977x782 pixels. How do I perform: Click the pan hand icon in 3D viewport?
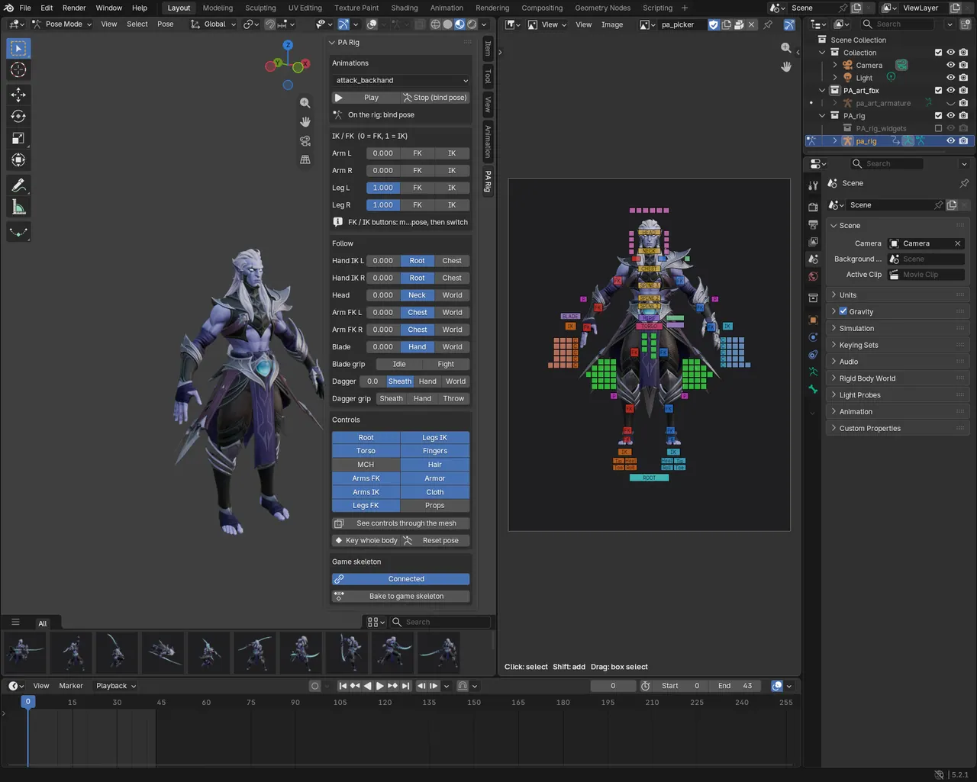pyautogui.click(x=305, y=122)
